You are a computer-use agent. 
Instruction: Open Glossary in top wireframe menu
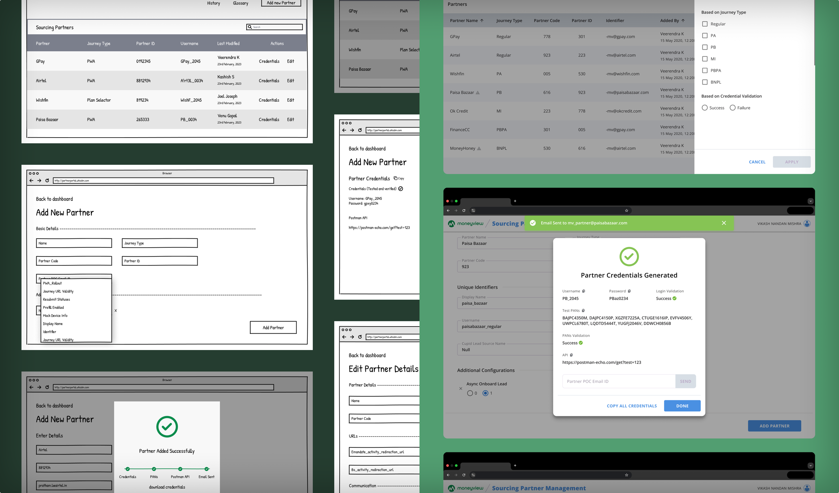240,3
